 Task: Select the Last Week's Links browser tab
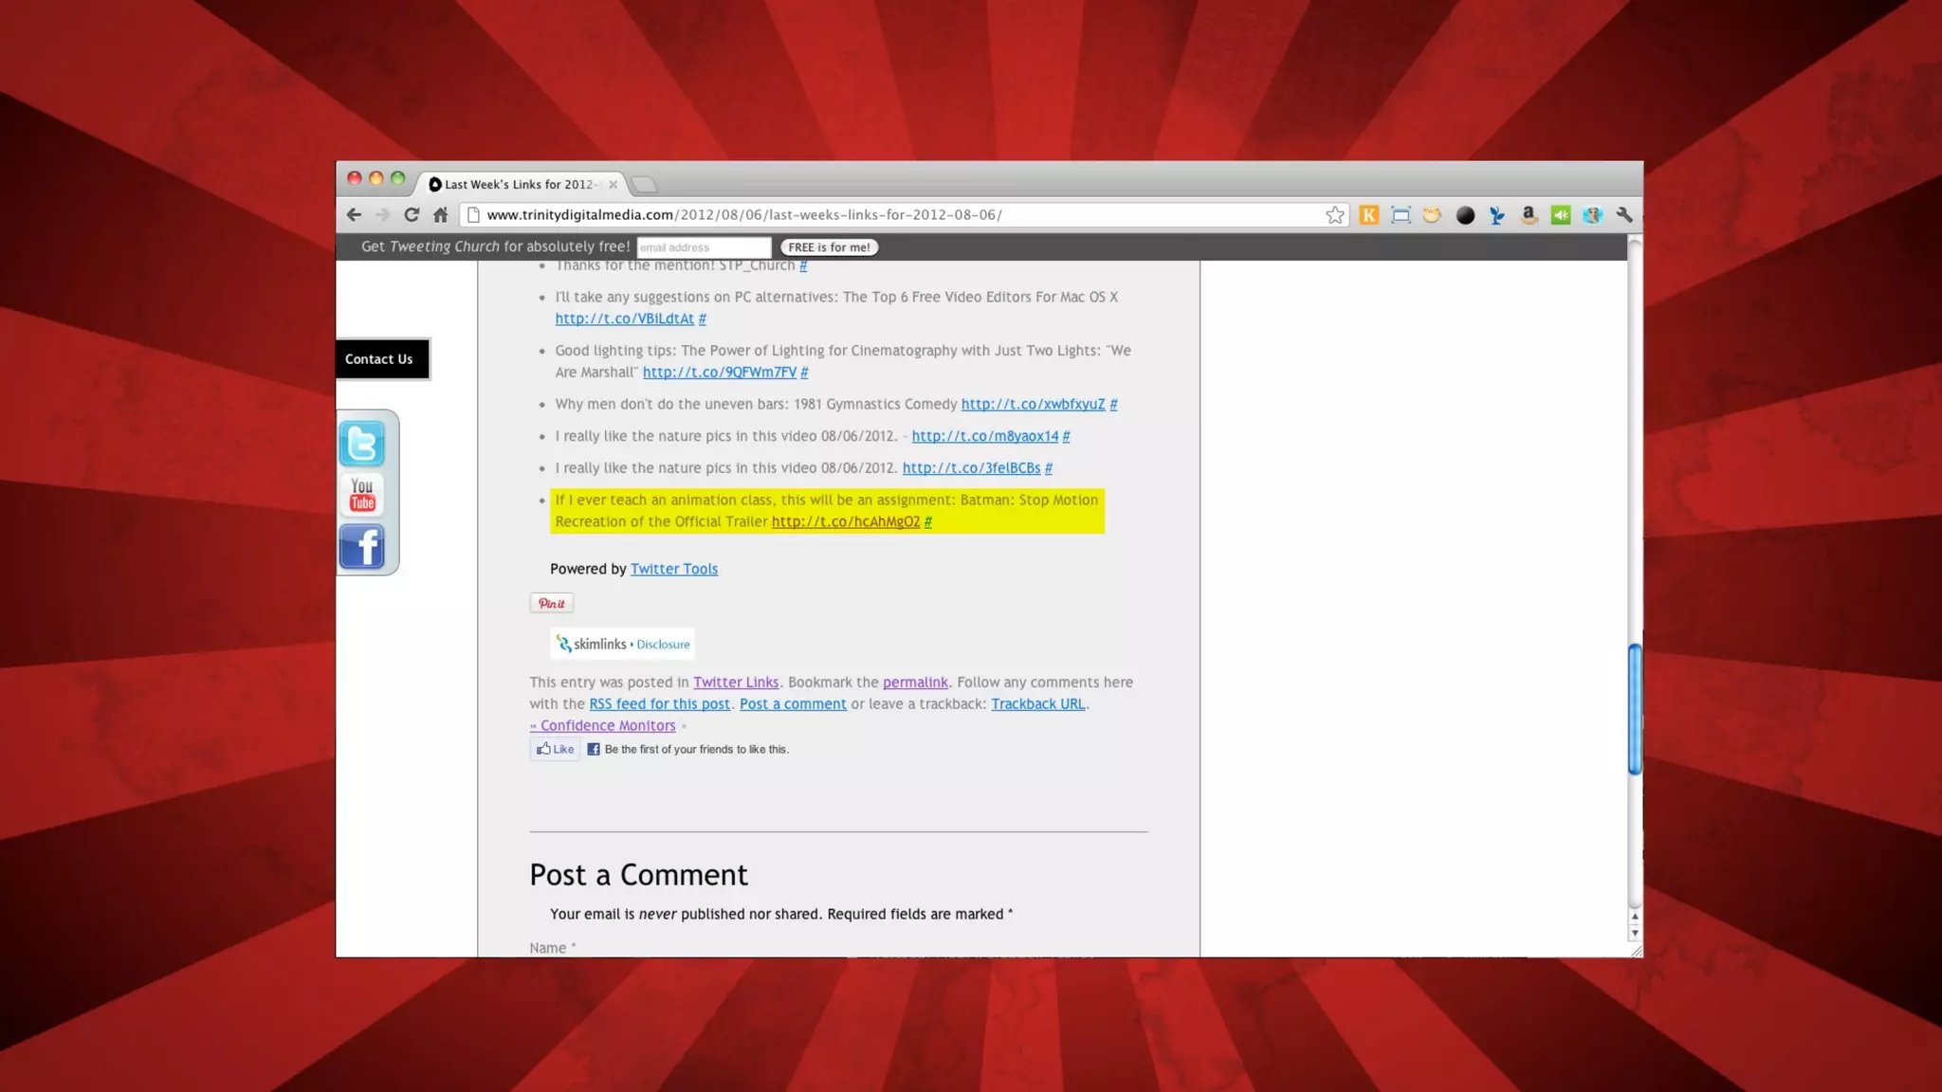[519, 185]
